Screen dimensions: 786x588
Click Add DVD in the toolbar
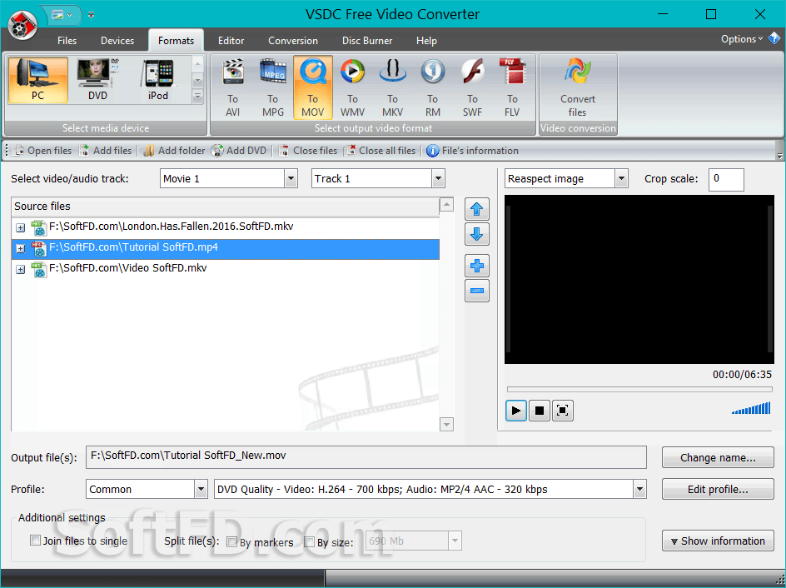click(x=239, y=151)
